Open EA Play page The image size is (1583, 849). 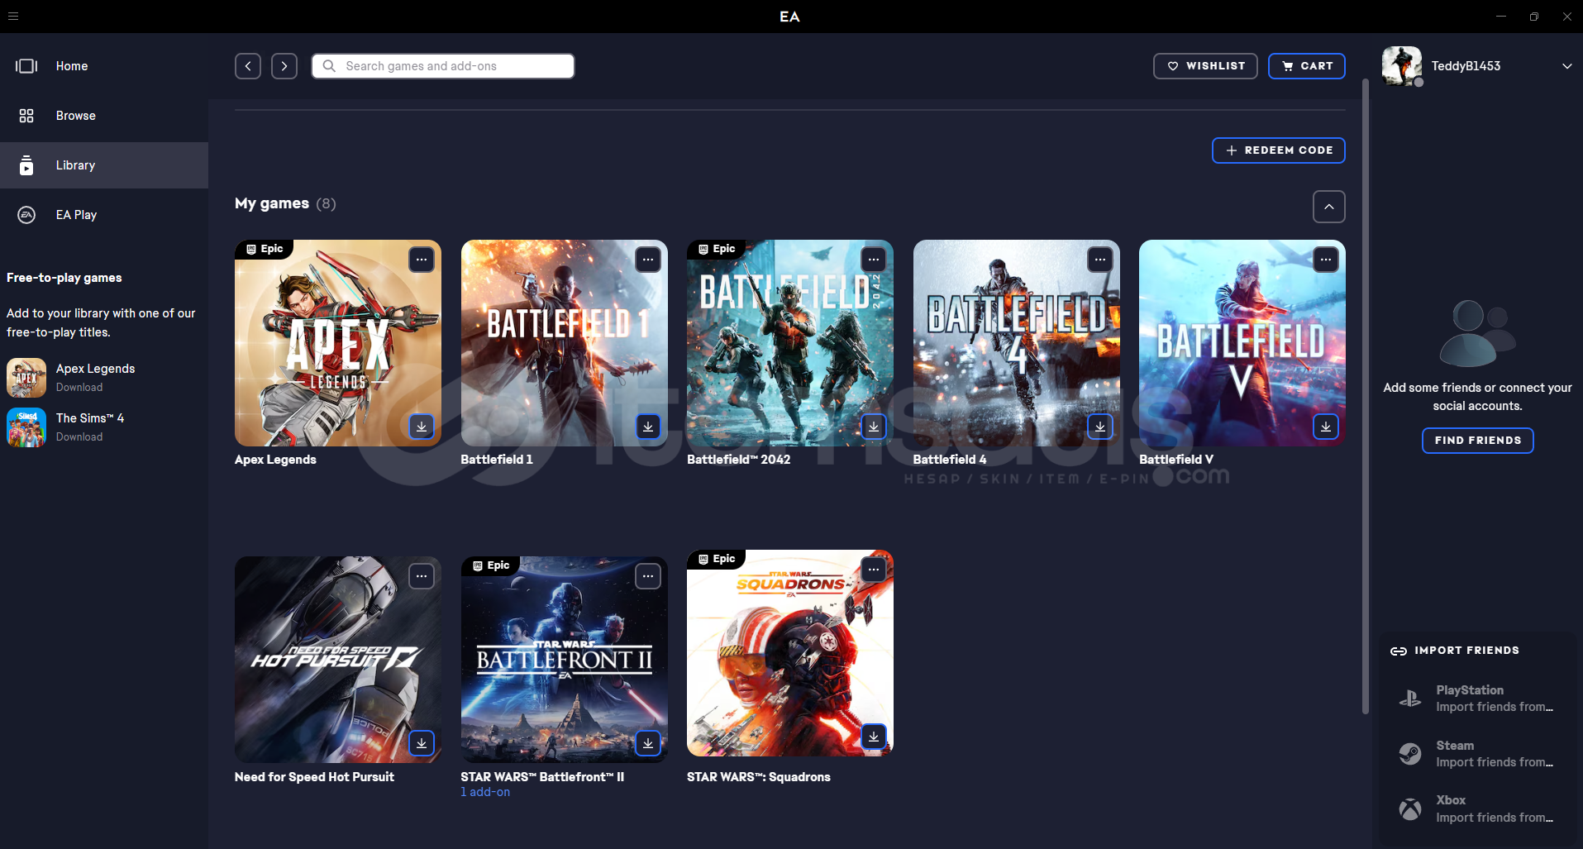[x=104, y=215]
